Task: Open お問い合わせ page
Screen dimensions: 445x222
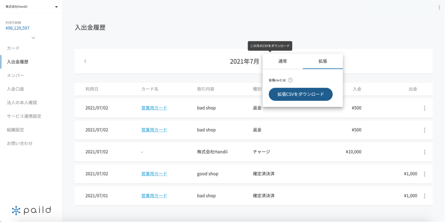Action: coord(20,143)
